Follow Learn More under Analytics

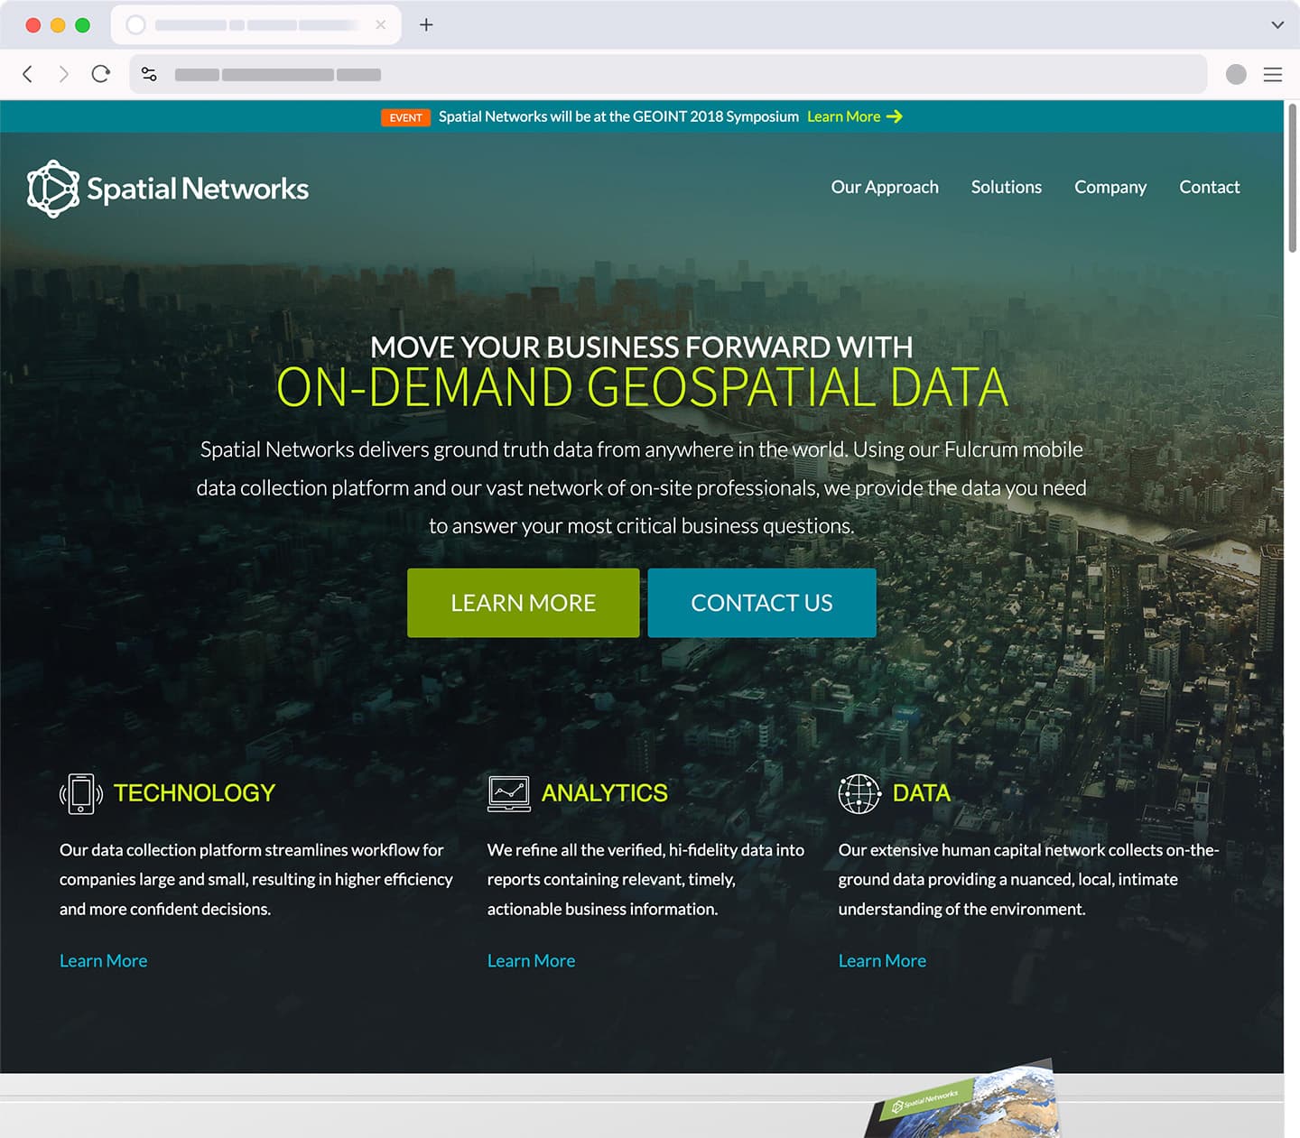tap(531, 961)
